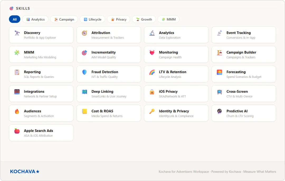
Task: Click 'Measurement & Trackers' subtitle
Action: (108, 38)
